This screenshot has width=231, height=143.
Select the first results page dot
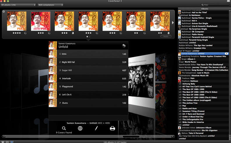click(x=87, y=37)
